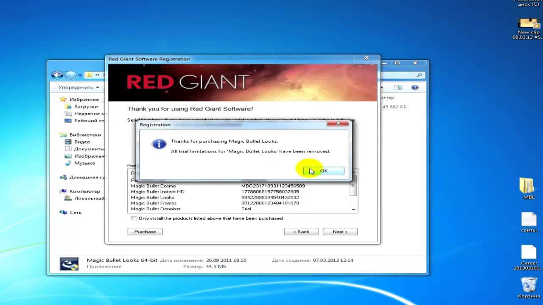
Task: Click Magic Bullet Looks installer icon in details pane
Action: point(69,264)
